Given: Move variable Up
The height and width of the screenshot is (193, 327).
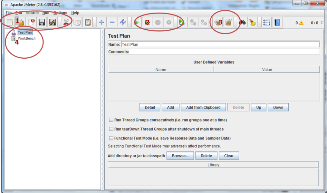Looking at the screenshot, I should click(x=259, y=107).
